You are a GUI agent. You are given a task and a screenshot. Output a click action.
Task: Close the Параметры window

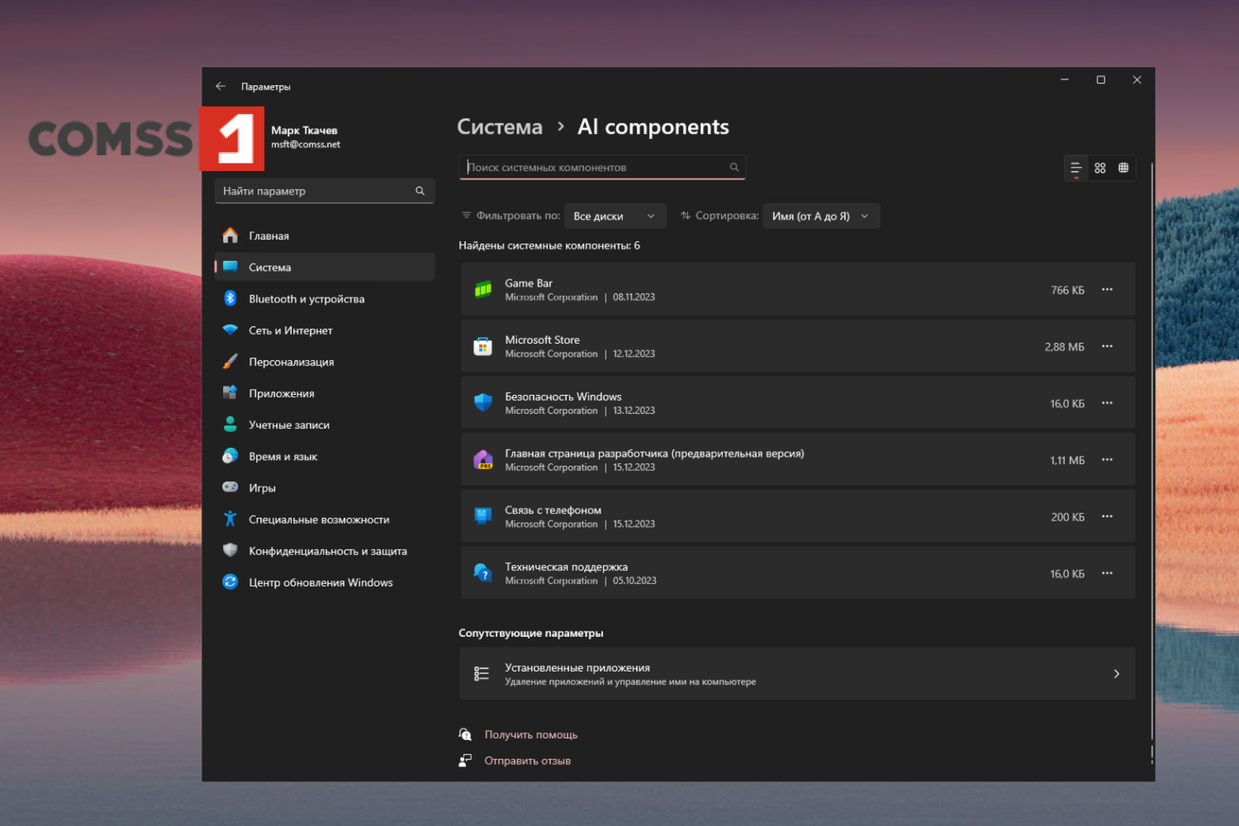click(x=1137, y=80)
